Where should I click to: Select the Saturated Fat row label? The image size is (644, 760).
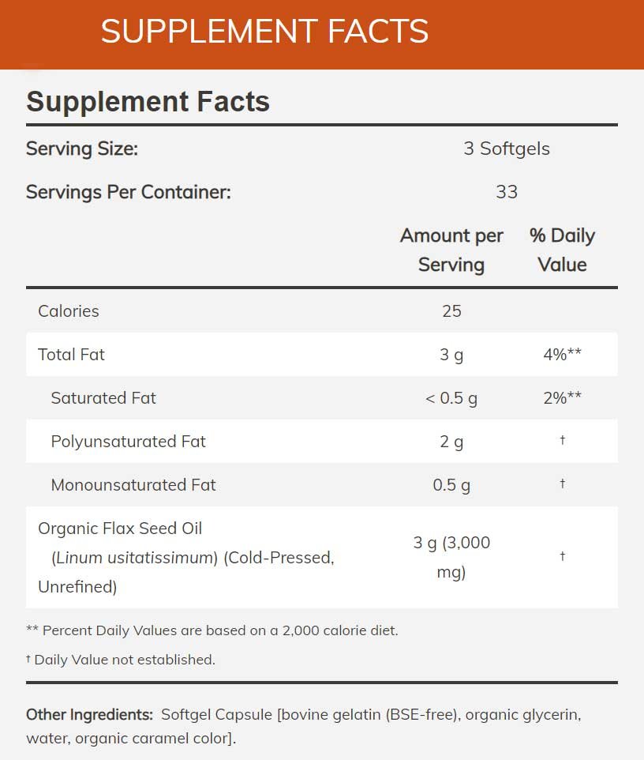pos(103,398)
